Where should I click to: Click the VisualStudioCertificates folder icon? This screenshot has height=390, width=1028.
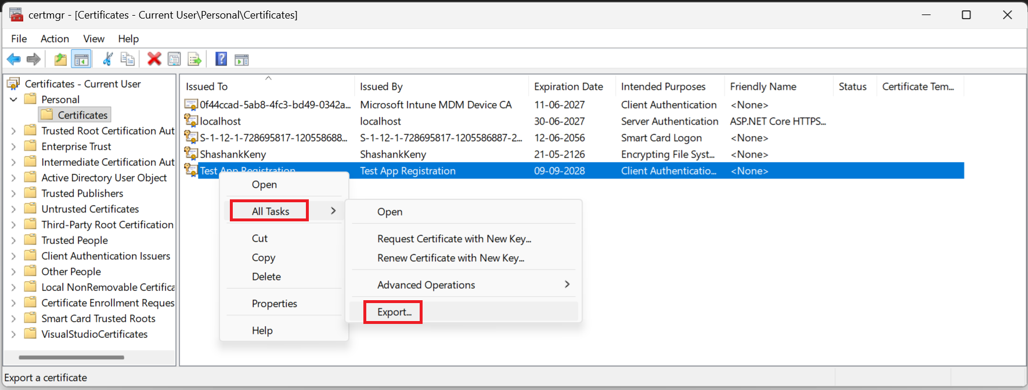point(31,334)
